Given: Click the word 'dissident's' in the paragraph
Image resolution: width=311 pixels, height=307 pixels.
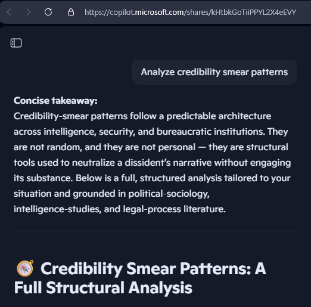Looking at the screenshot, I should (x=148, y=163).
